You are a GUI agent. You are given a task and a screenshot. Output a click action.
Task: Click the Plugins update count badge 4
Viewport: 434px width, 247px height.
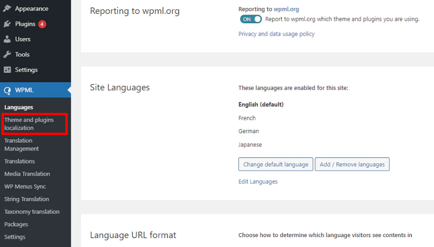coord(42,24)
